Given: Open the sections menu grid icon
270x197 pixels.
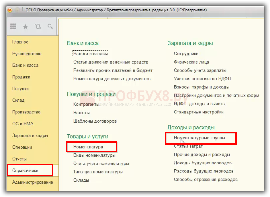Looking at the screenshot, I should coord(13,27).
